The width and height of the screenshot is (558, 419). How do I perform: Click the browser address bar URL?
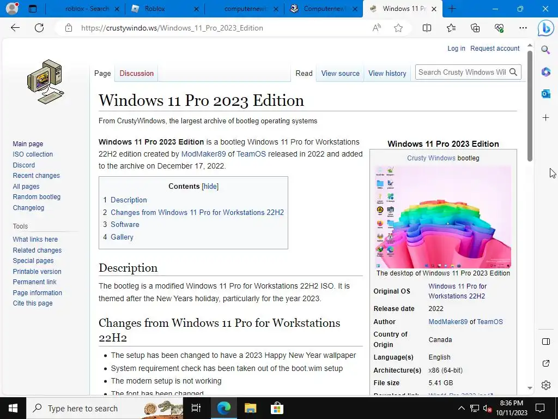tap(172, 28)
